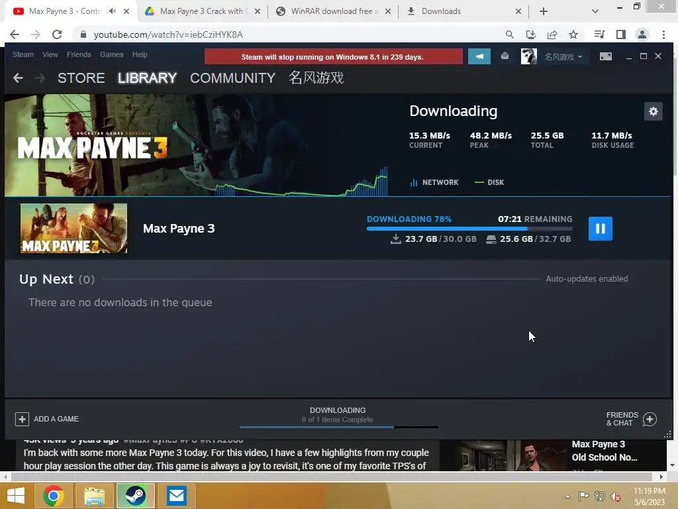Open the Steam menu
The width and height of the screenshot is (678, 509).
(23, 54)
